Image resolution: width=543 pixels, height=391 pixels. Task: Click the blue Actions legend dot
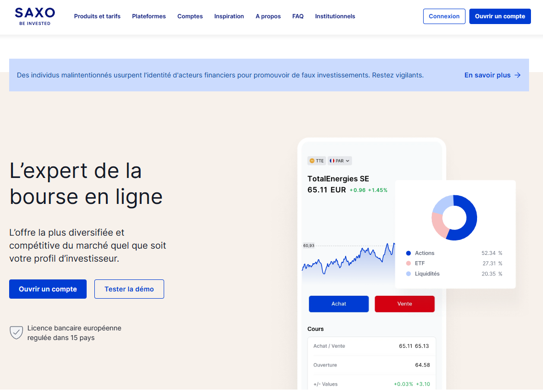pyautogui.click(x=408, y=253)
